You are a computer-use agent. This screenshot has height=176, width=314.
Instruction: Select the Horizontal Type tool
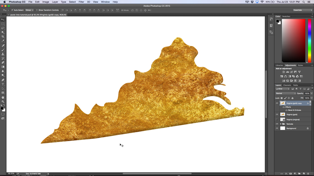pyautogui.click(x=3, y=84)
